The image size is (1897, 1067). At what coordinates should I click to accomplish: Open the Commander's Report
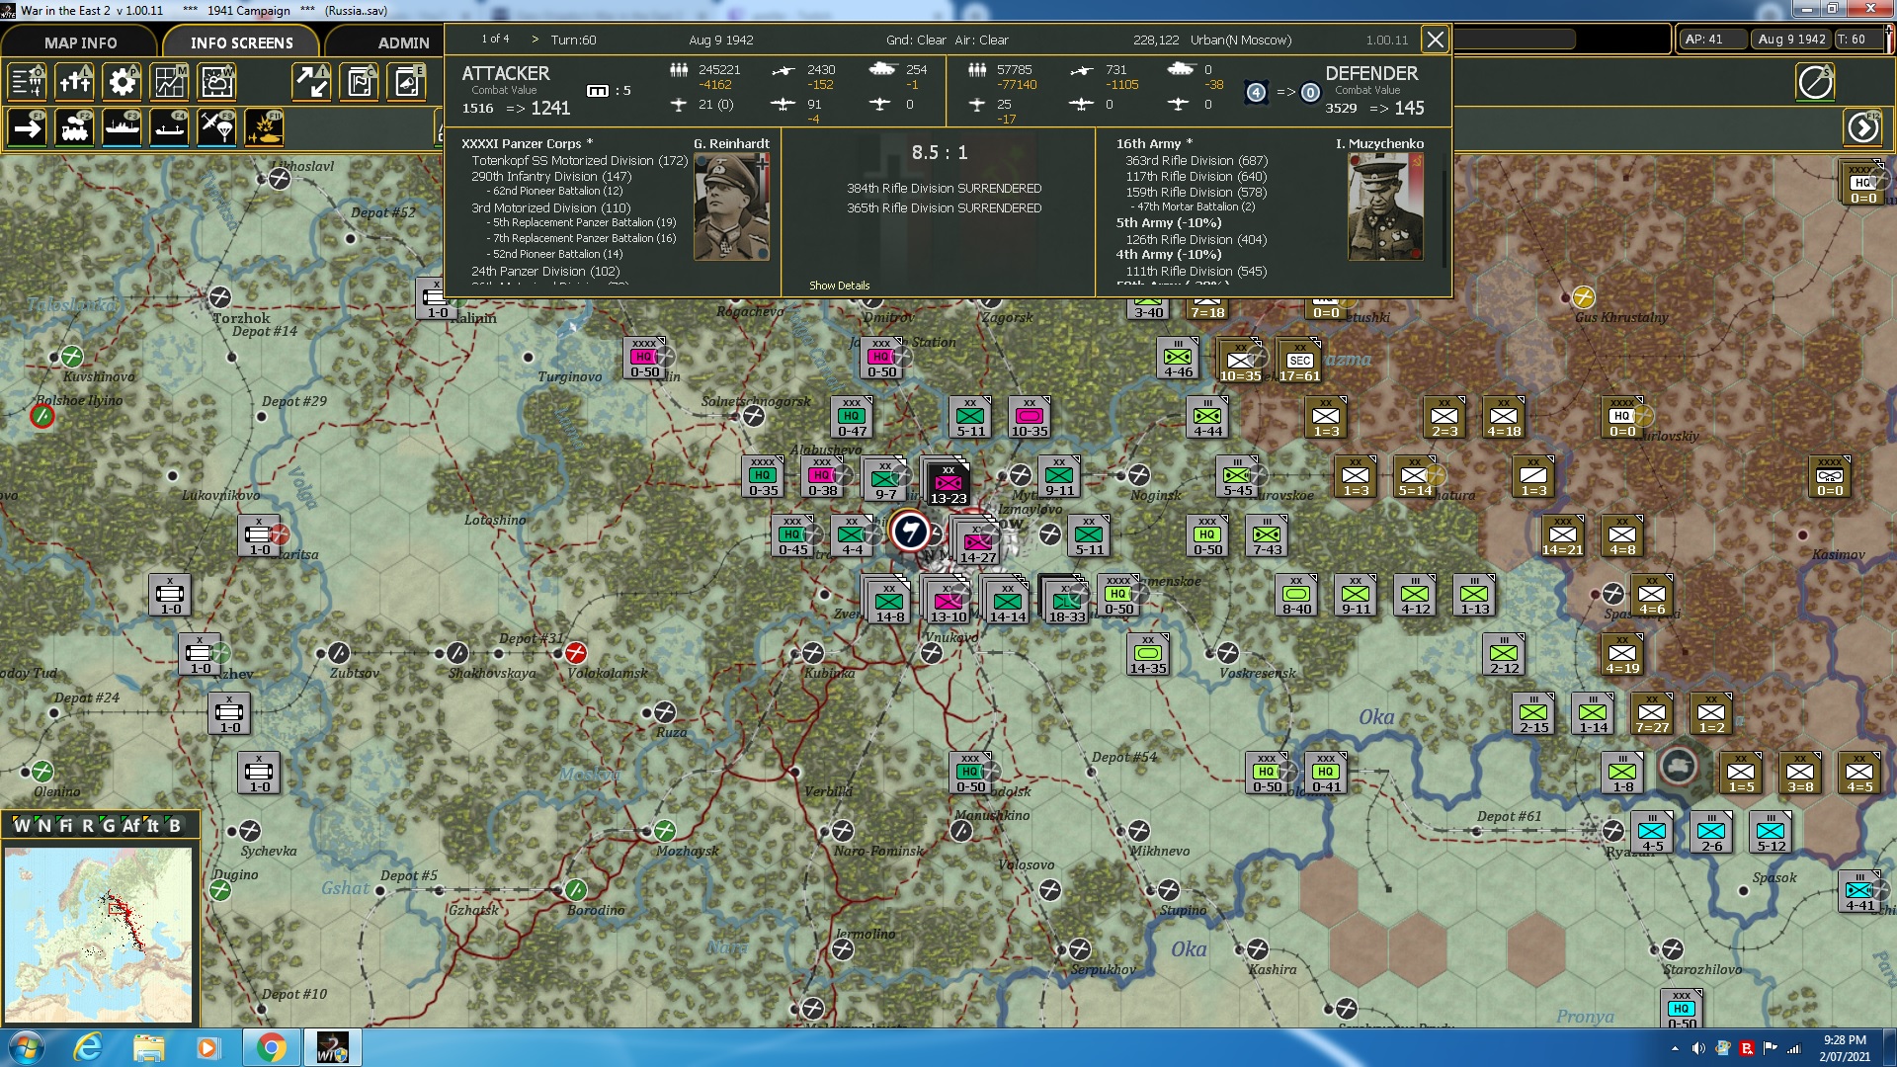(x=359, y=83)
